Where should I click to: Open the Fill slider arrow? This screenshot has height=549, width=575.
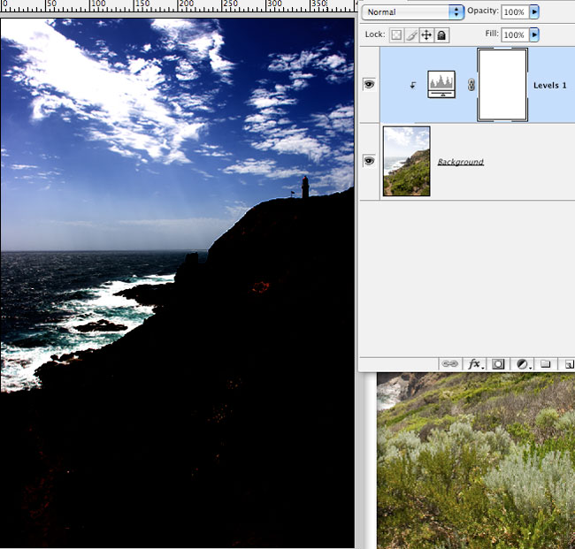coord(534,34)
